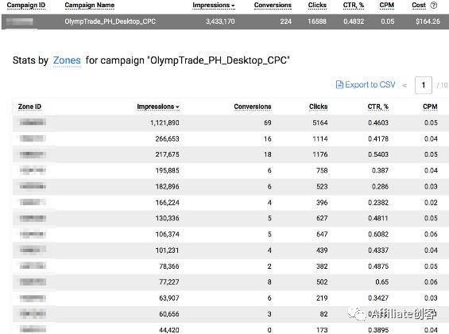Sort zone table by Zone ID header
The width and height of the screenshot is (449, 334).
(29, 107)
